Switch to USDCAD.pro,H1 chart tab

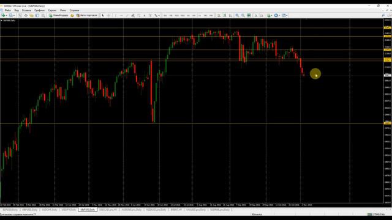tap(108, 210)
